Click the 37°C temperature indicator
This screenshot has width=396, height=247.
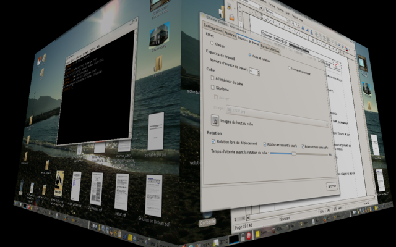pos(223,241)
